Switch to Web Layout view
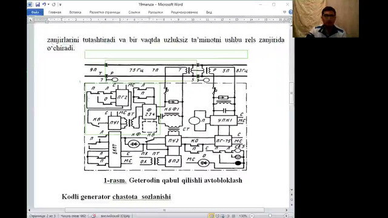This screenshot has width=388, height=218. click(x=222, y=216)
